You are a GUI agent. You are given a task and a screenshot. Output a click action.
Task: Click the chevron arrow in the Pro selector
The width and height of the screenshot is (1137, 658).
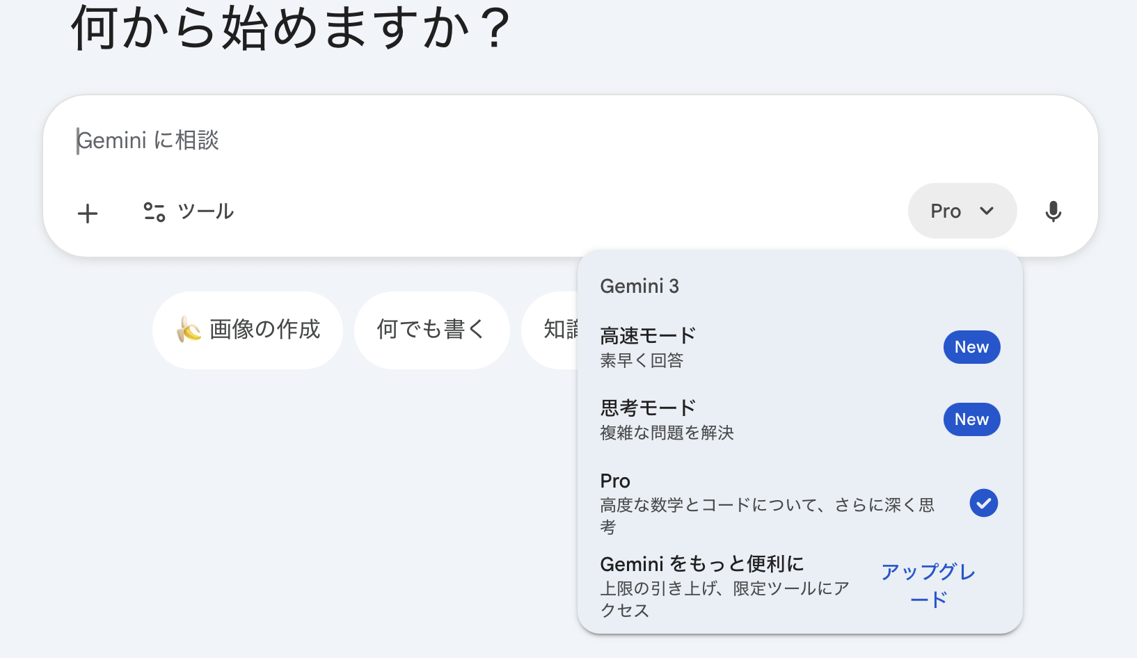[987, 211]
